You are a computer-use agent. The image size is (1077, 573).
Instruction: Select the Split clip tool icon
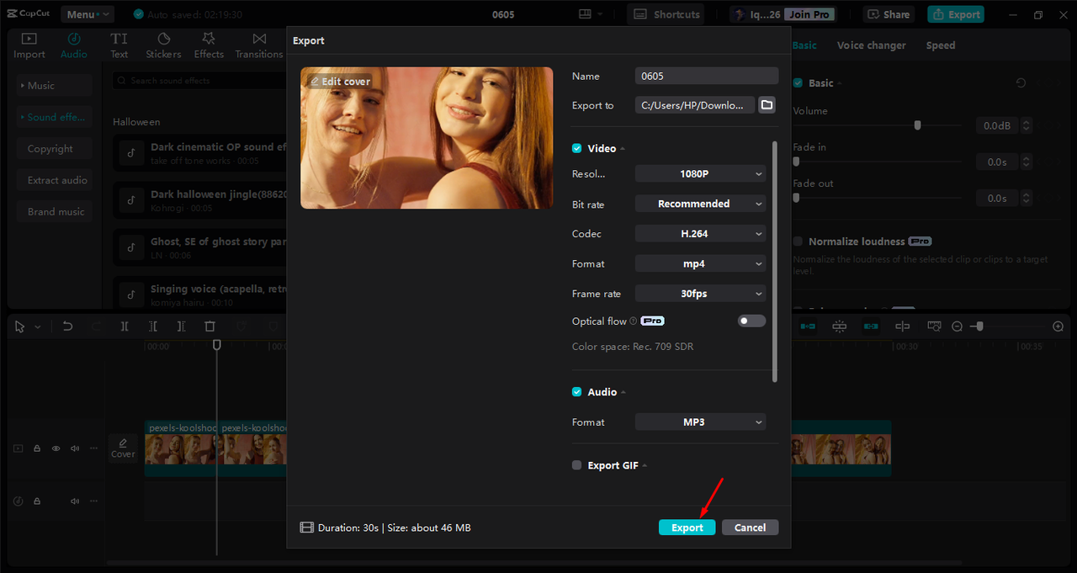point(125,326)
